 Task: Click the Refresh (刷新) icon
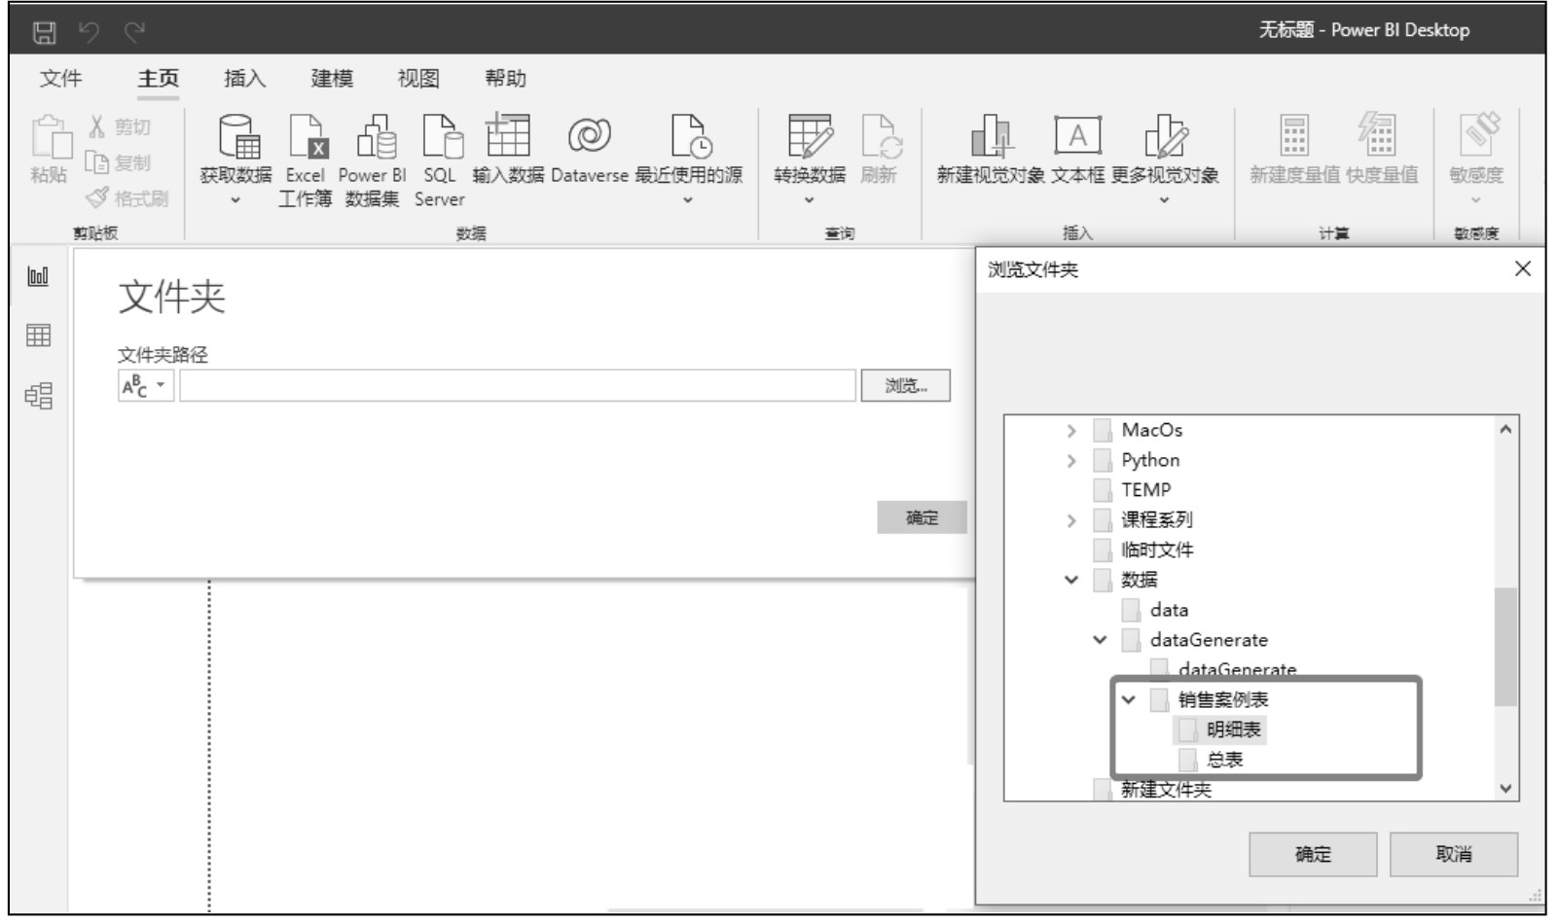[x=882, y=136]
